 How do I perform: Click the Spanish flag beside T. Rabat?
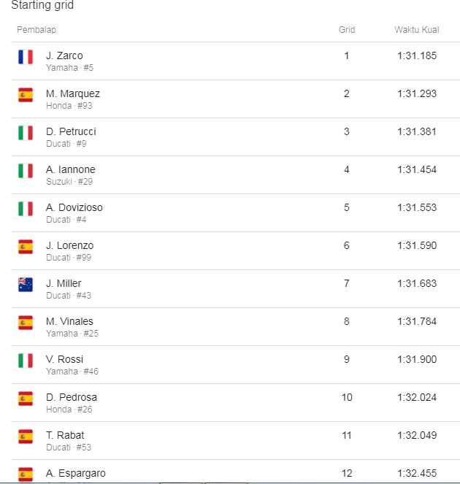point(26,437)
